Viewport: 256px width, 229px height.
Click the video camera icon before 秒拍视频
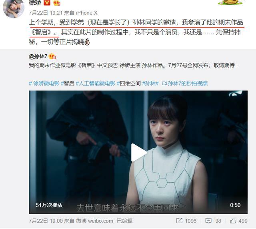coord(164,84)
